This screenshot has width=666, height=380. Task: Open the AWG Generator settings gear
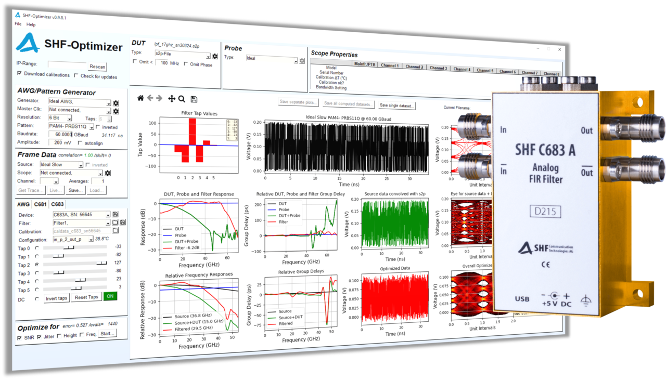click(x=116, y=103)
